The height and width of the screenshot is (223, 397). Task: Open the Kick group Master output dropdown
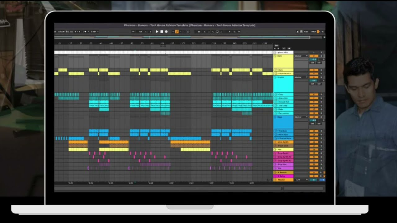click(301, 56)
